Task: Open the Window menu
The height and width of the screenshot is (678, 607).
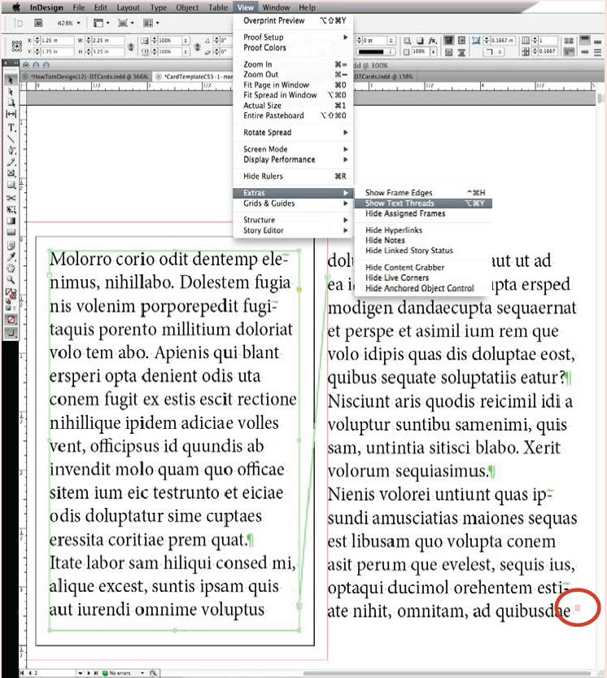Action: 276,7
